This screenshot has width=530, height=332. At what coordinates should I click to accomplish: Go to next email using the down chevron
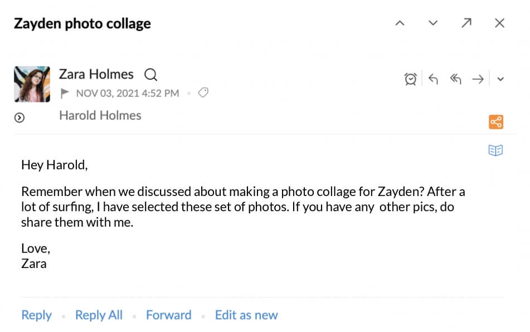pos(432,23)
